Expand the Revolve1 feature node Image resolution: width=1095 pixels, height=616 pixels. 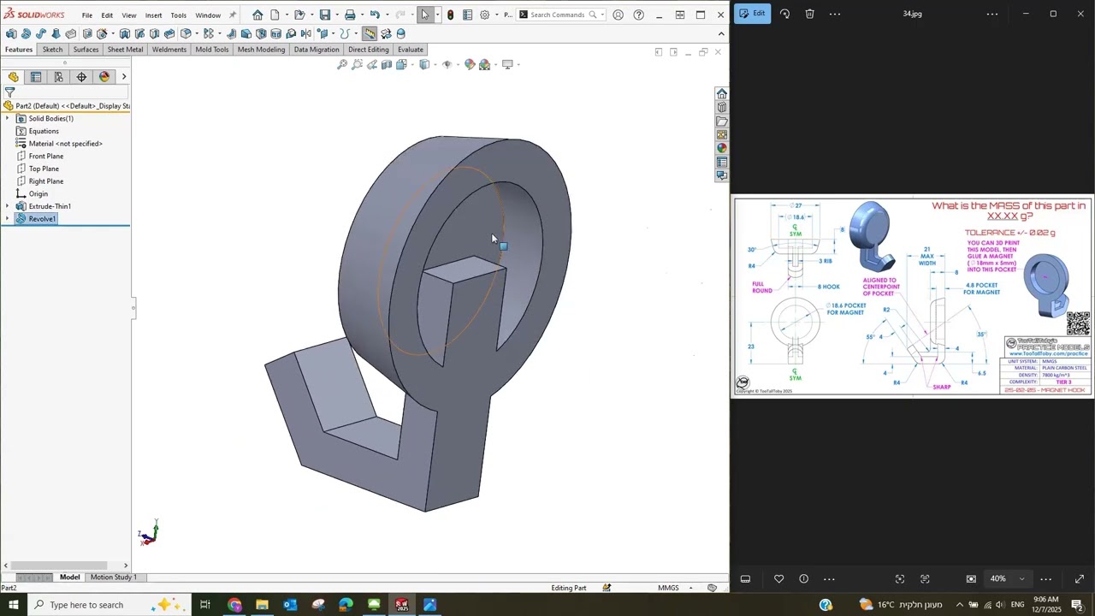[8, 219]
